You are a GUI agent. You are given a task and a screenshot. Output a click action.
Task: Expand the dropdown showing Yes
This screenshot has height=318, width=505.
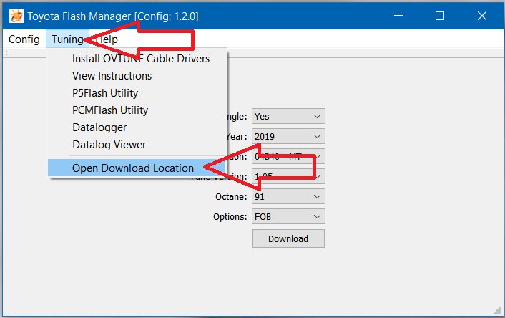coord(288,116)
